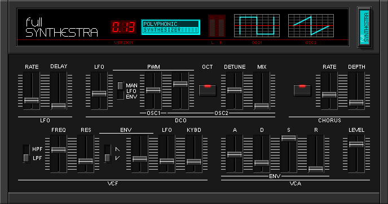Click the VCF section label
The width and height of the screenshot is (388, 204).
pos(113,184)
